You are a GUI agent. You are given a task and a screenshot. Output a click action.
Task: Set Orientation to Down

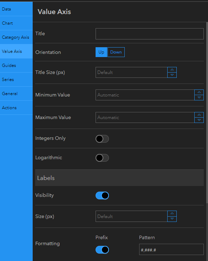(x=116, y=52)
